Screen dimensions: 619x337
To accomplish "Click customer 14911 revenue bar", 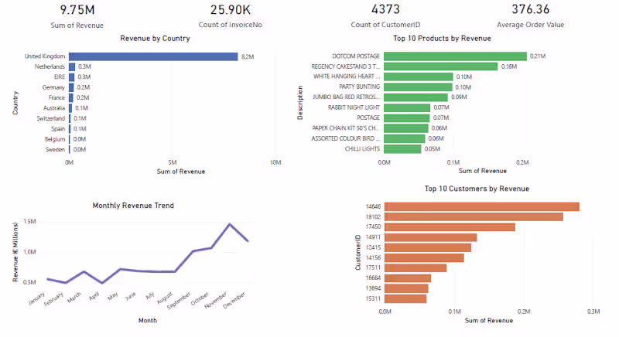I will coord(431,237).
